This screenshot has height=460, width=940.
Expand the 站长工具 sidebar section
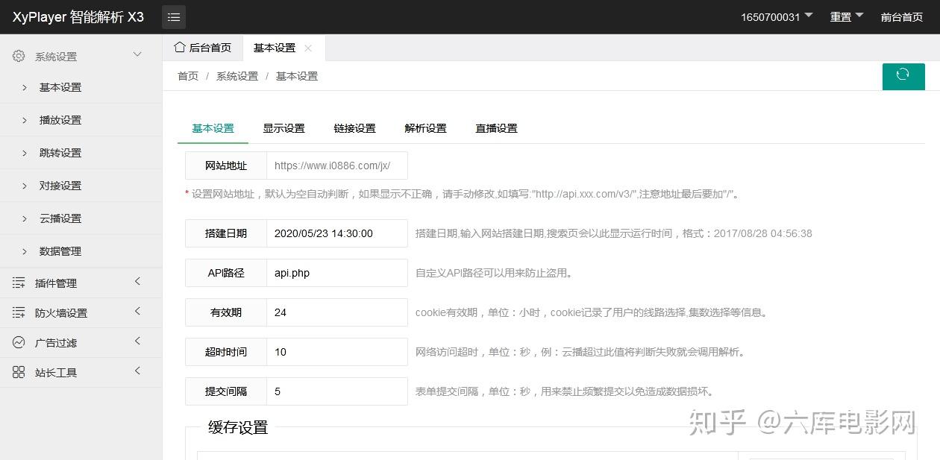tap(137, 371)
